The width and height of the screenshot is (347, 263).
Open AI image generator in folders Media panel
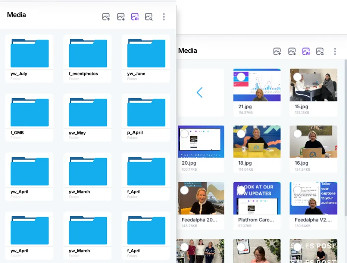pyautogui.click(x=135, y=17)
